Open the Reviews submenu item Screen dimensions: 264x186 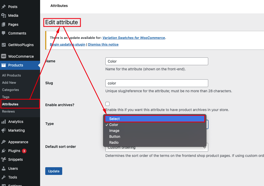[8, 111]
